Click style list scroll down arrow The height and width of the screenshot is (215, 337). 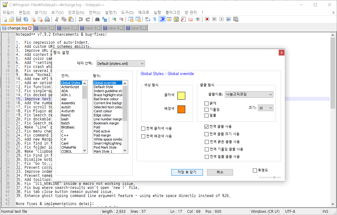click(x=125, y=151)
